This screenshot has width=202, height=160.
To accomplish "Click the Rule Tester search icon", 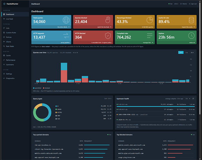I will pos(4,46).
